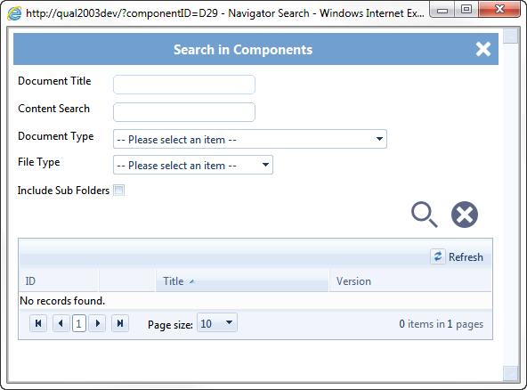Sort results by the ID column

point(30,281)
